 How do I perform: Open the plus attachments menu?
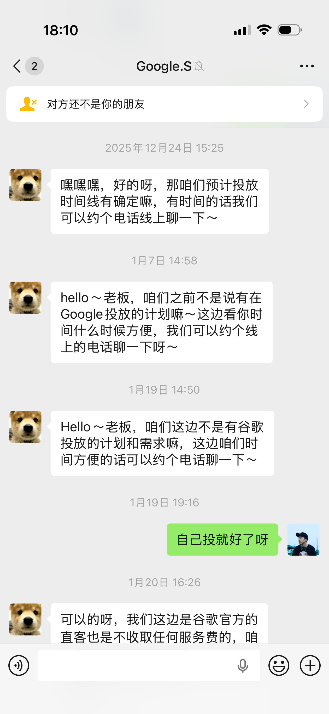point(310,665)
